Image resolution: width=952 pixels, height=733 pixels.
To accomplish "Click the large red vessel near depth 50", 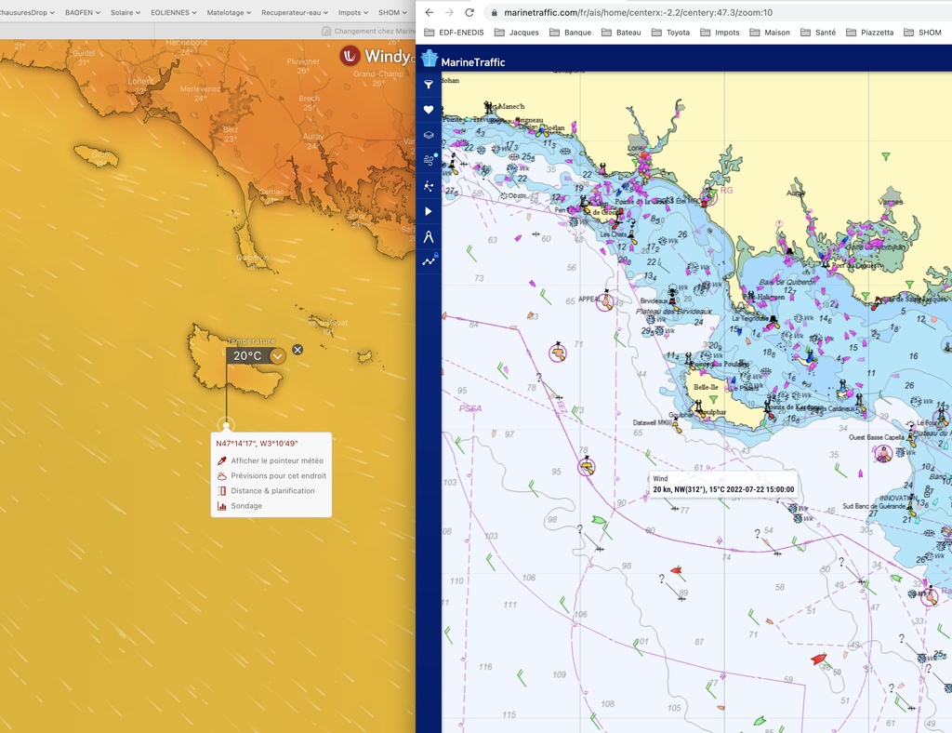I will tap(819, 658).
